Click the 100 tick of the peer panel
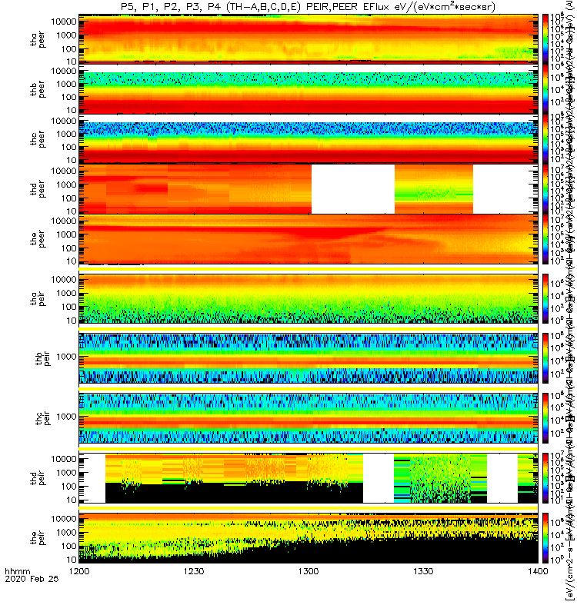The image size is (577, 615). click(x=68, y=248)
